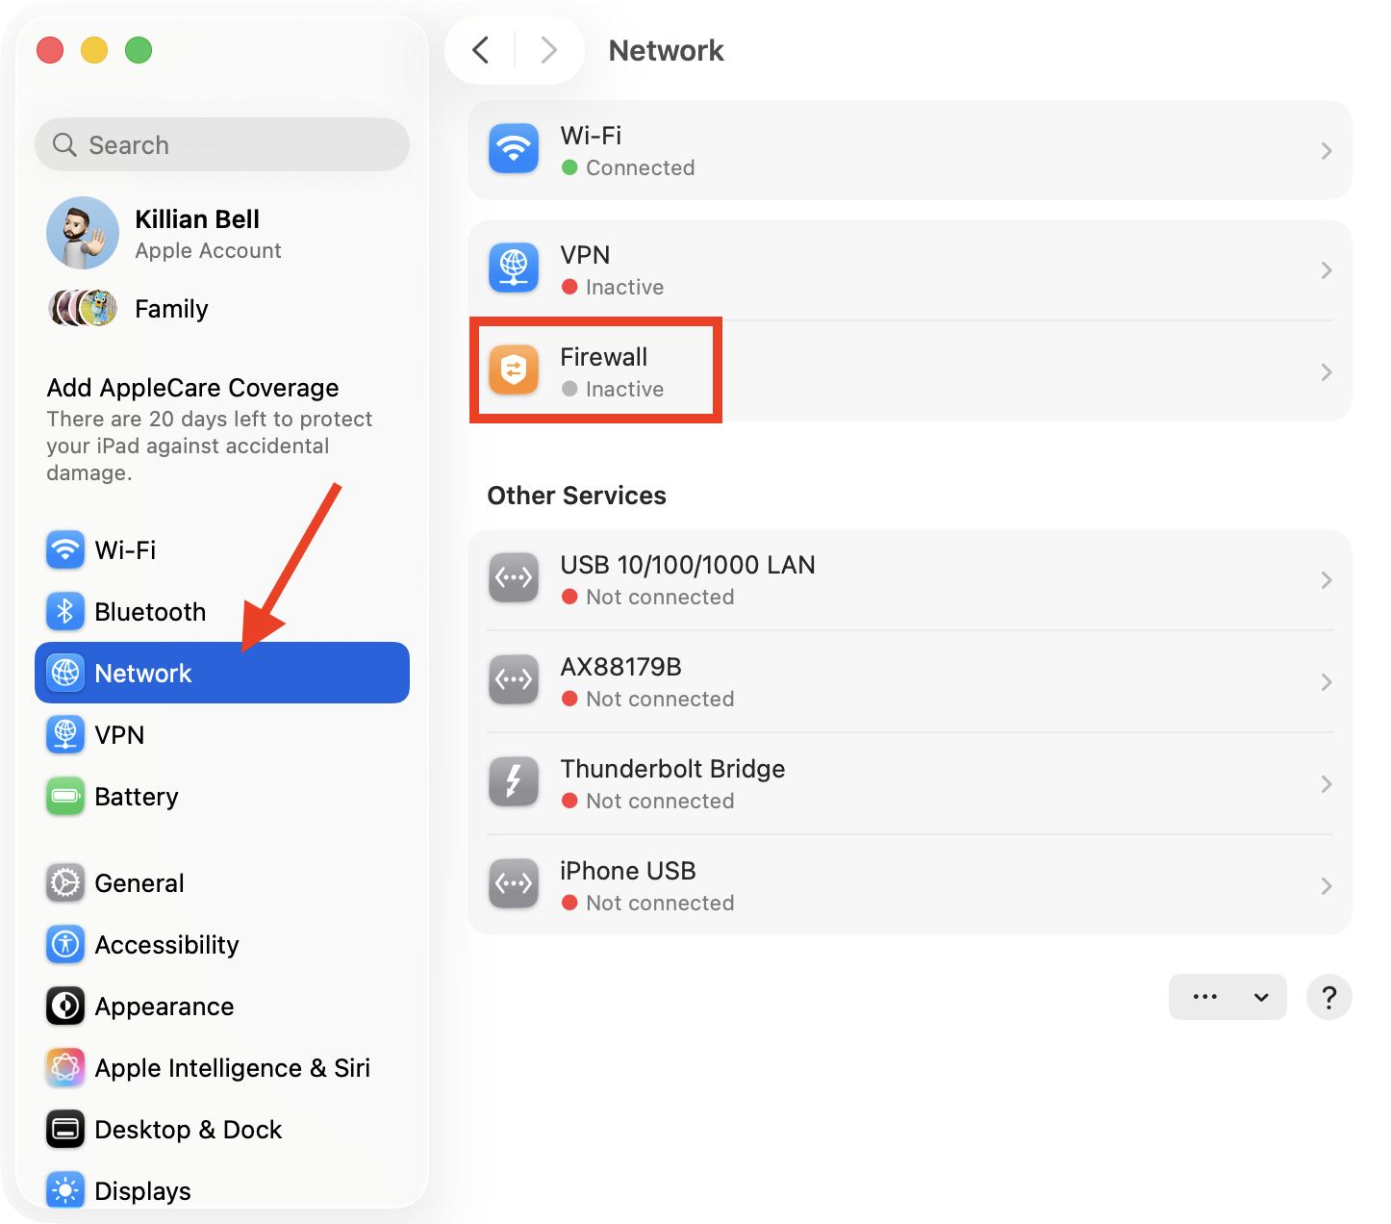Open Appearance settings
Screen dimensions: 1391x1224
[x=64, y=1006]
